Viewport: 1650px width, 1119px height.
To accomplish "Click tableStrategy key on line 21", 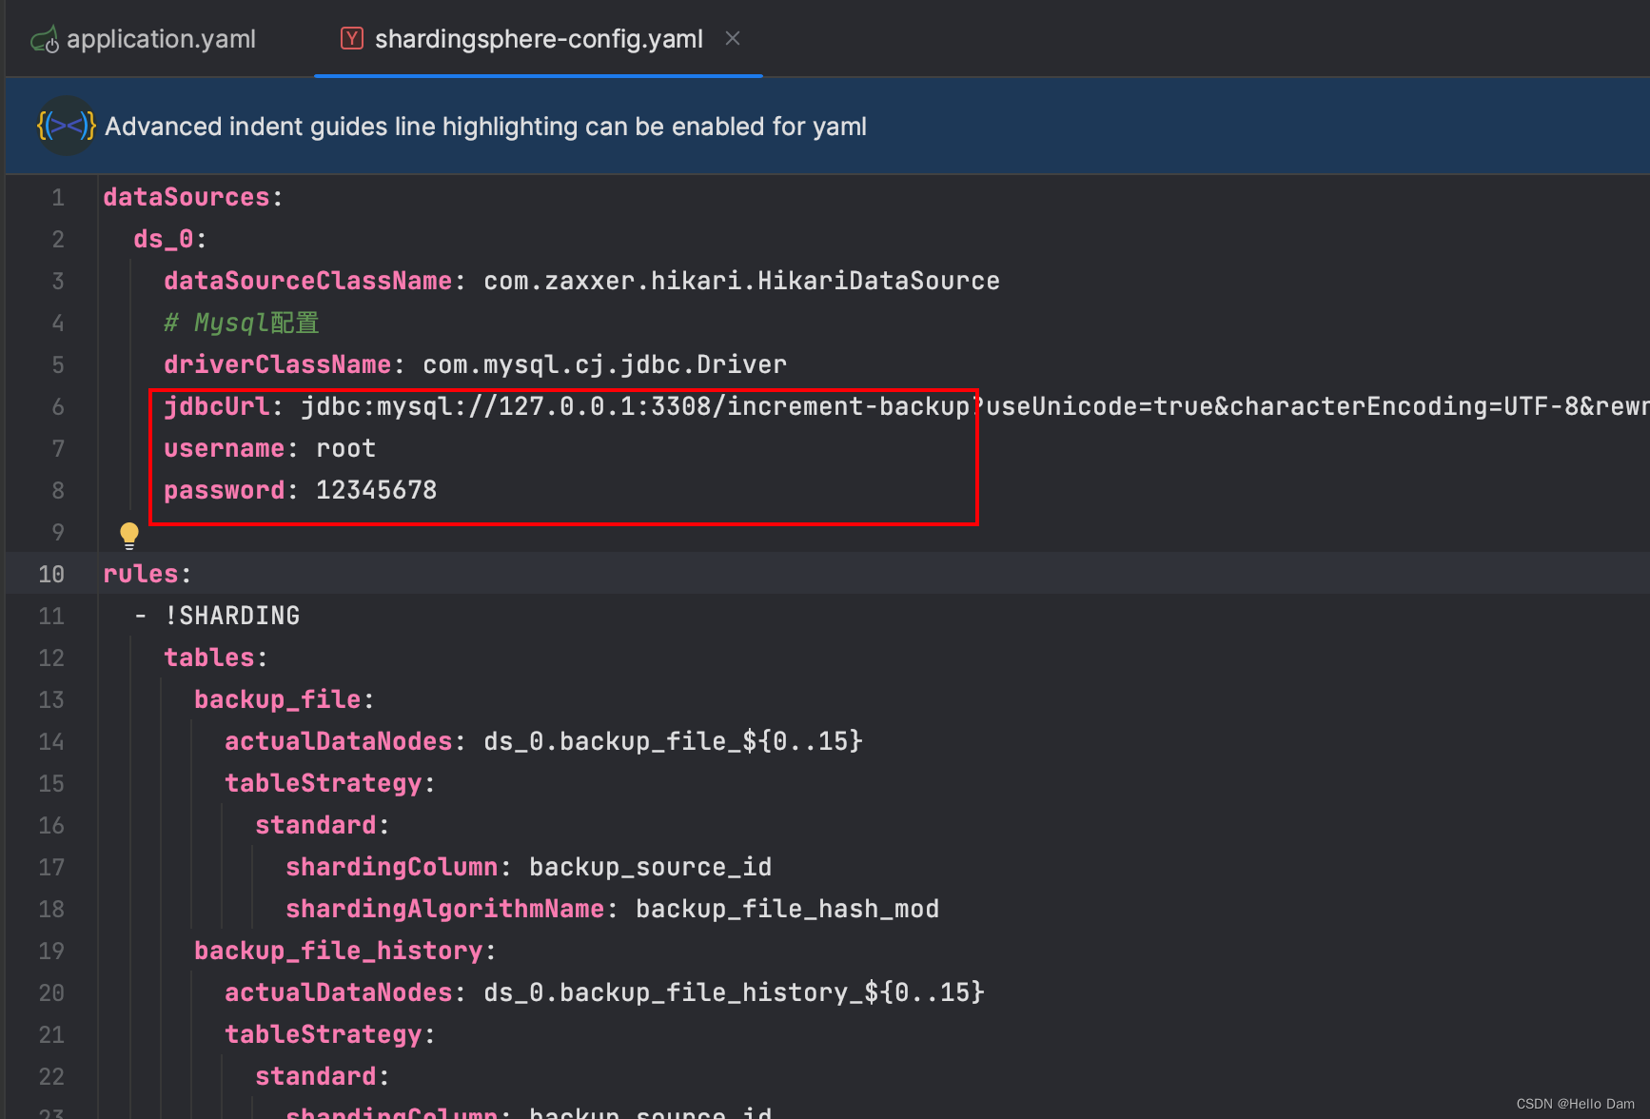I will pos(324,1034).
